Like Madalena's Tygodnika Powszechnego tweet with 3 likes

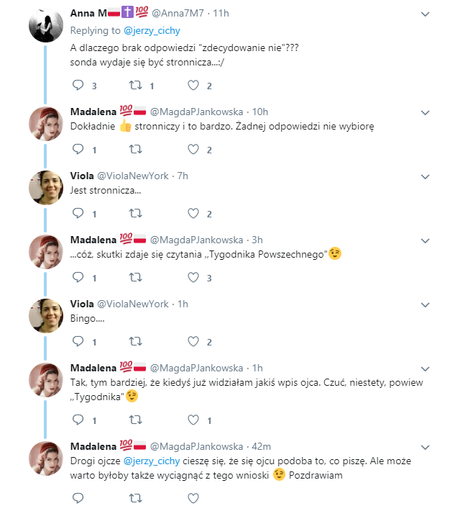(192, 277)
